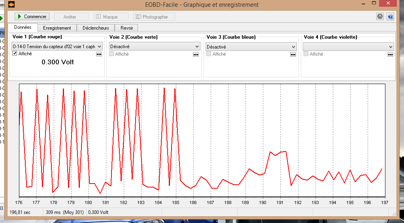Click the help question mark icon
This screenshot has height=223, width=404.
point(390,17)
